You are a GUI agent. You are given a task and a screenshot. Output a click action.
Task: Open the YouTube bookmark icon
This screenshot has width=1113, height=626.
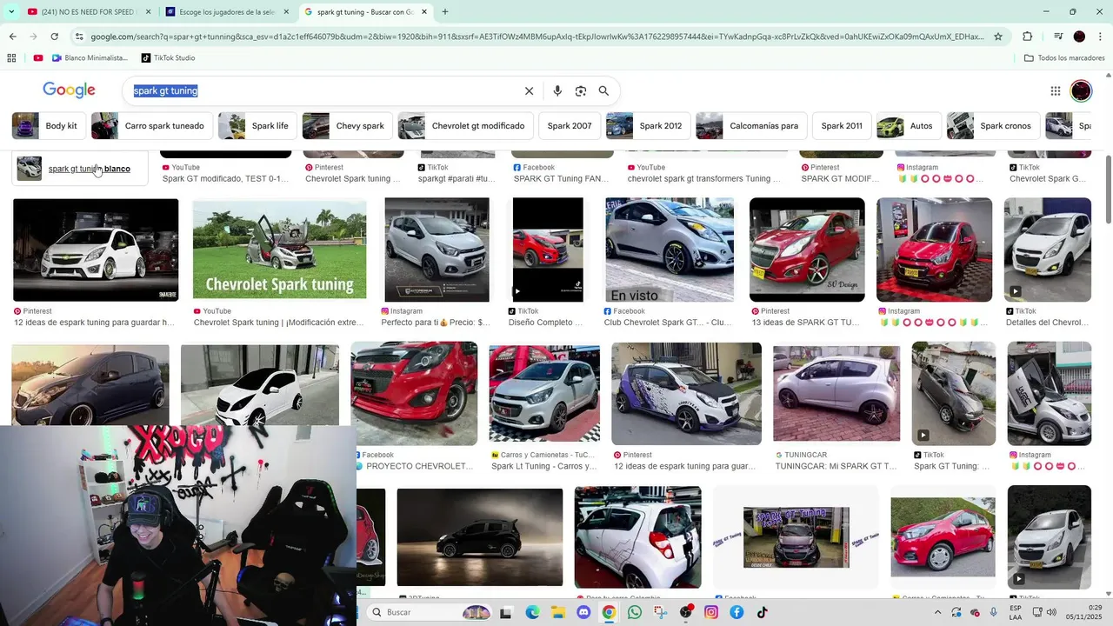tap(38, 58)
